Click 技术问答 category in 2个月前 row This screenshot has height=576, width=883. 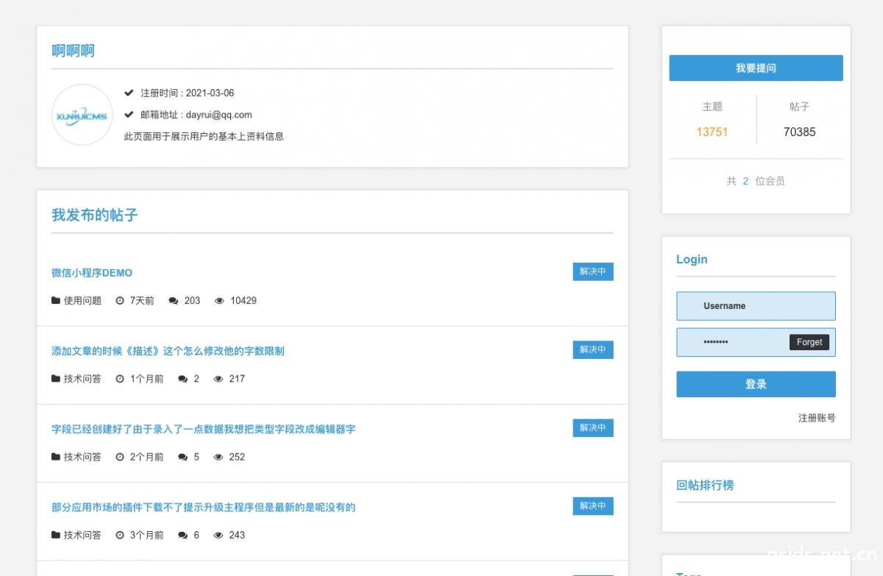point(82,457)
